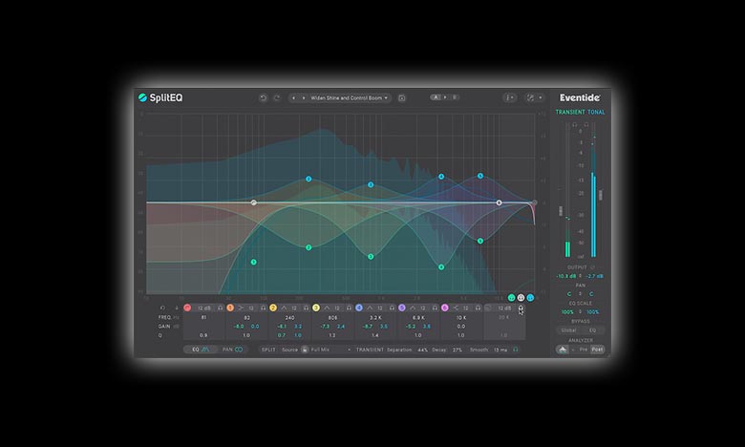Screen dimensions: 745x447
Task: Set analyzer to Pre
Action: (584, 350)
